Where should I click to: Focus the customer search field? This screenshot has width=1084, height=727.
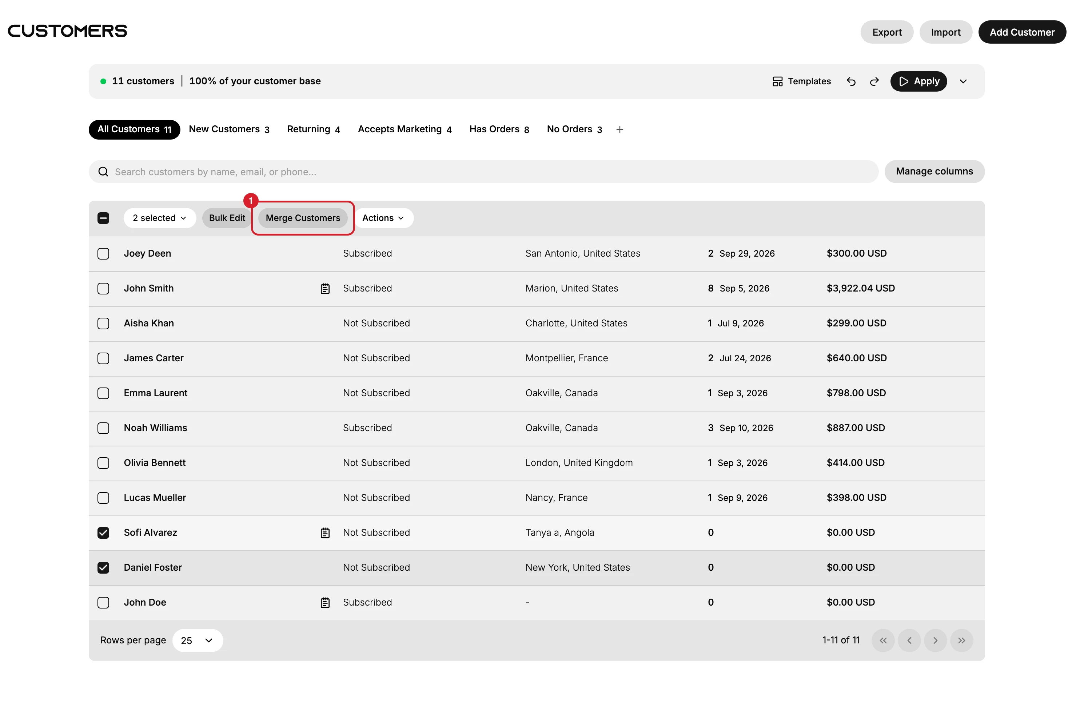[x=483, y=172]
